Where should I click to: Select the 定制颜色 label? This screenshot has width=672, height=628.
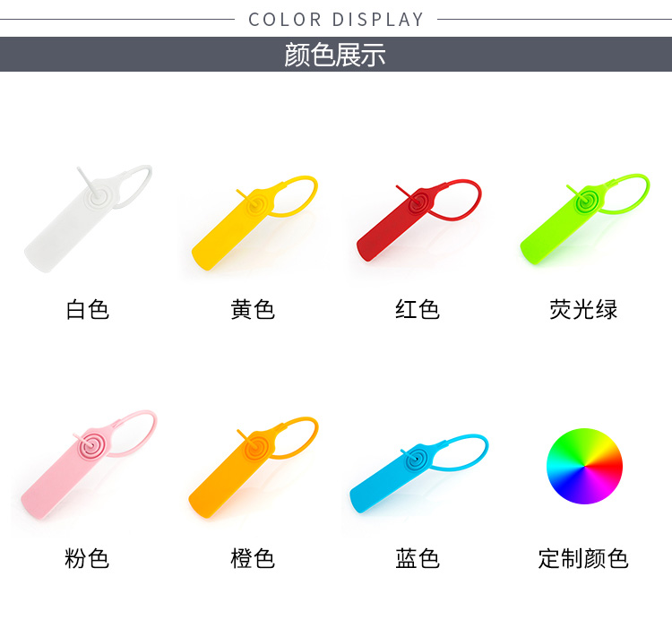(x=583, y=558)
